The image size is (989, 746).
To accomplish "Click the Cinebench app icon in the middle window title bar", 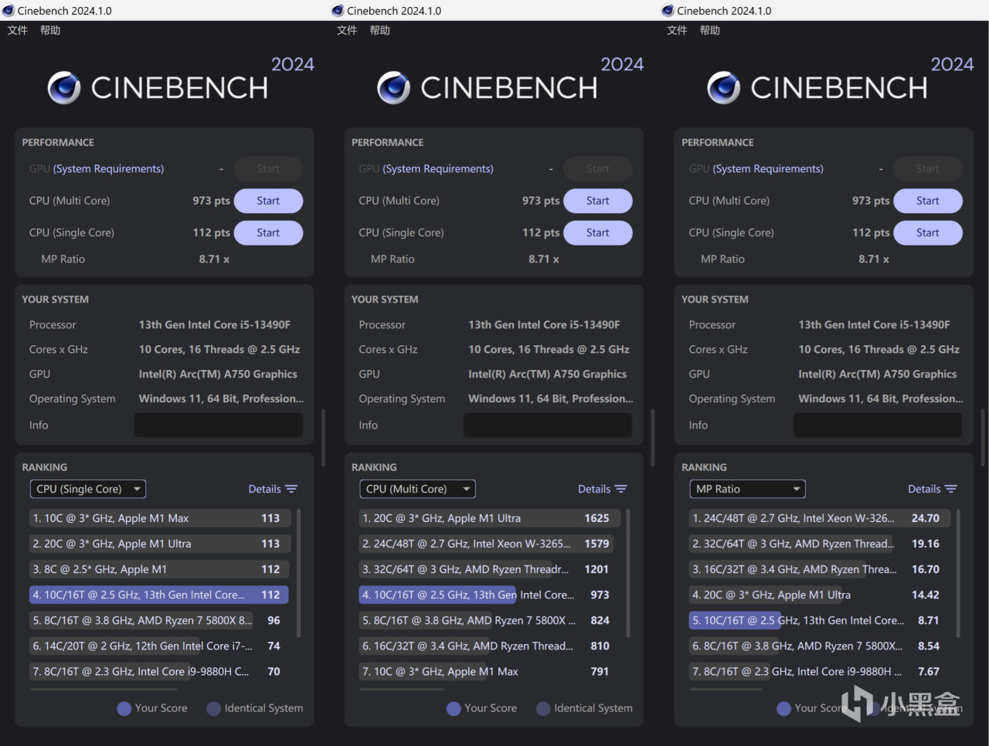I will pyautogui.click(x=338, y=11).
